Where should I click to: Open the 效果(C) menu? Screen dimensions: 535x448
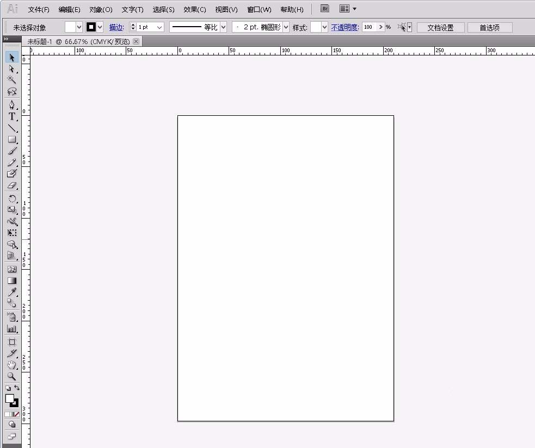click(x=194, y=10)
